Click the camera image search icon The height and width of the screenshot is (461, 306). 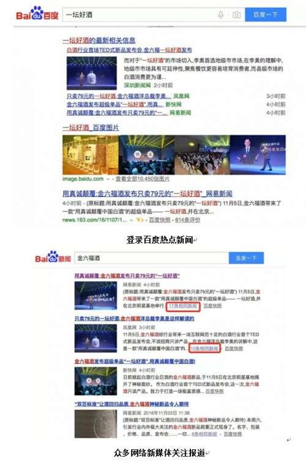coord(237,15)
